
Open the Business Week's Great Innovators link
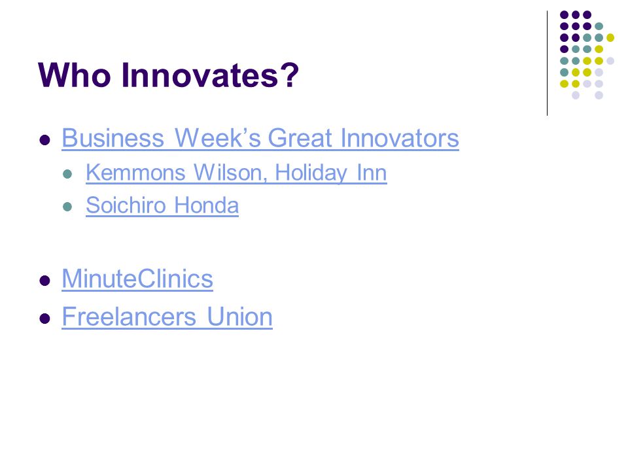coord(260,139)
